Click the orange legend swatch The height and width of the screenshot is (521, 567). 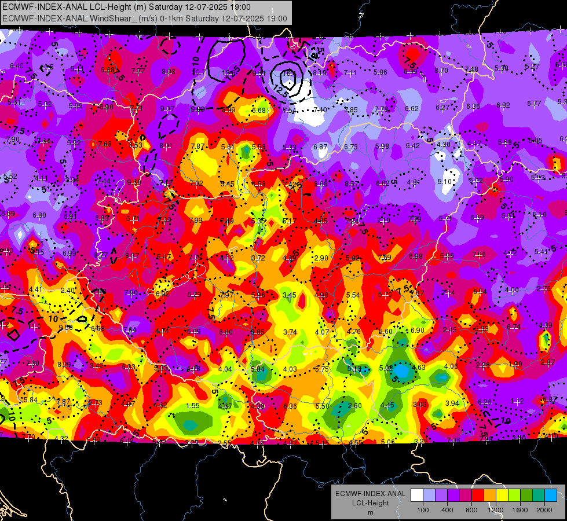490,496
